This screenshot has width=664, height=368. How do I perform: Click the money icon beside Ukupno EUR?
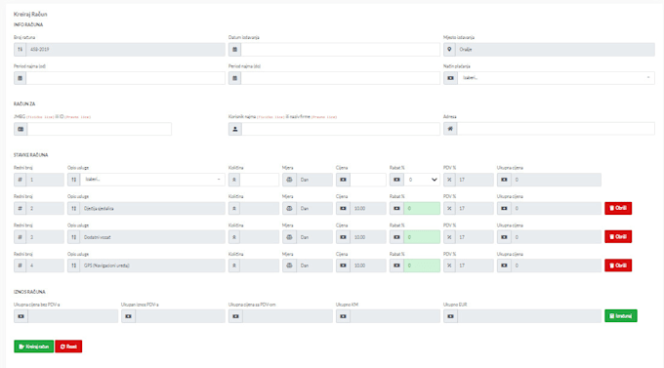[450, 316]
